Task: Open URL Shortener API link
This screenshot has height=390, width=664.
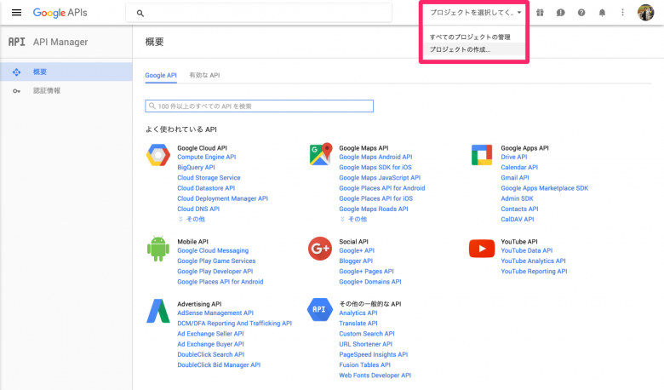Action: [x=366, y=344]
